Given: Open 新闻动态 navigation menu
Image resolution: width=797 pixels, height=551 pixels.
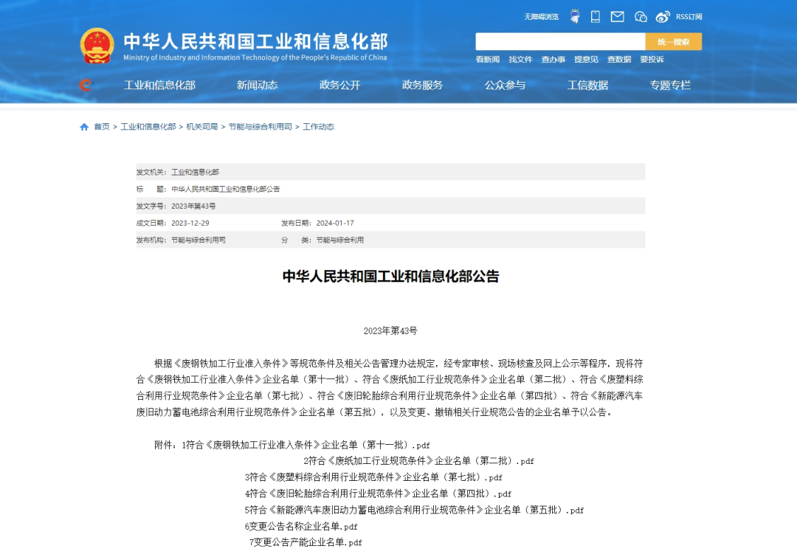Looking at the screenshot, I should click(x=258, y=86).
